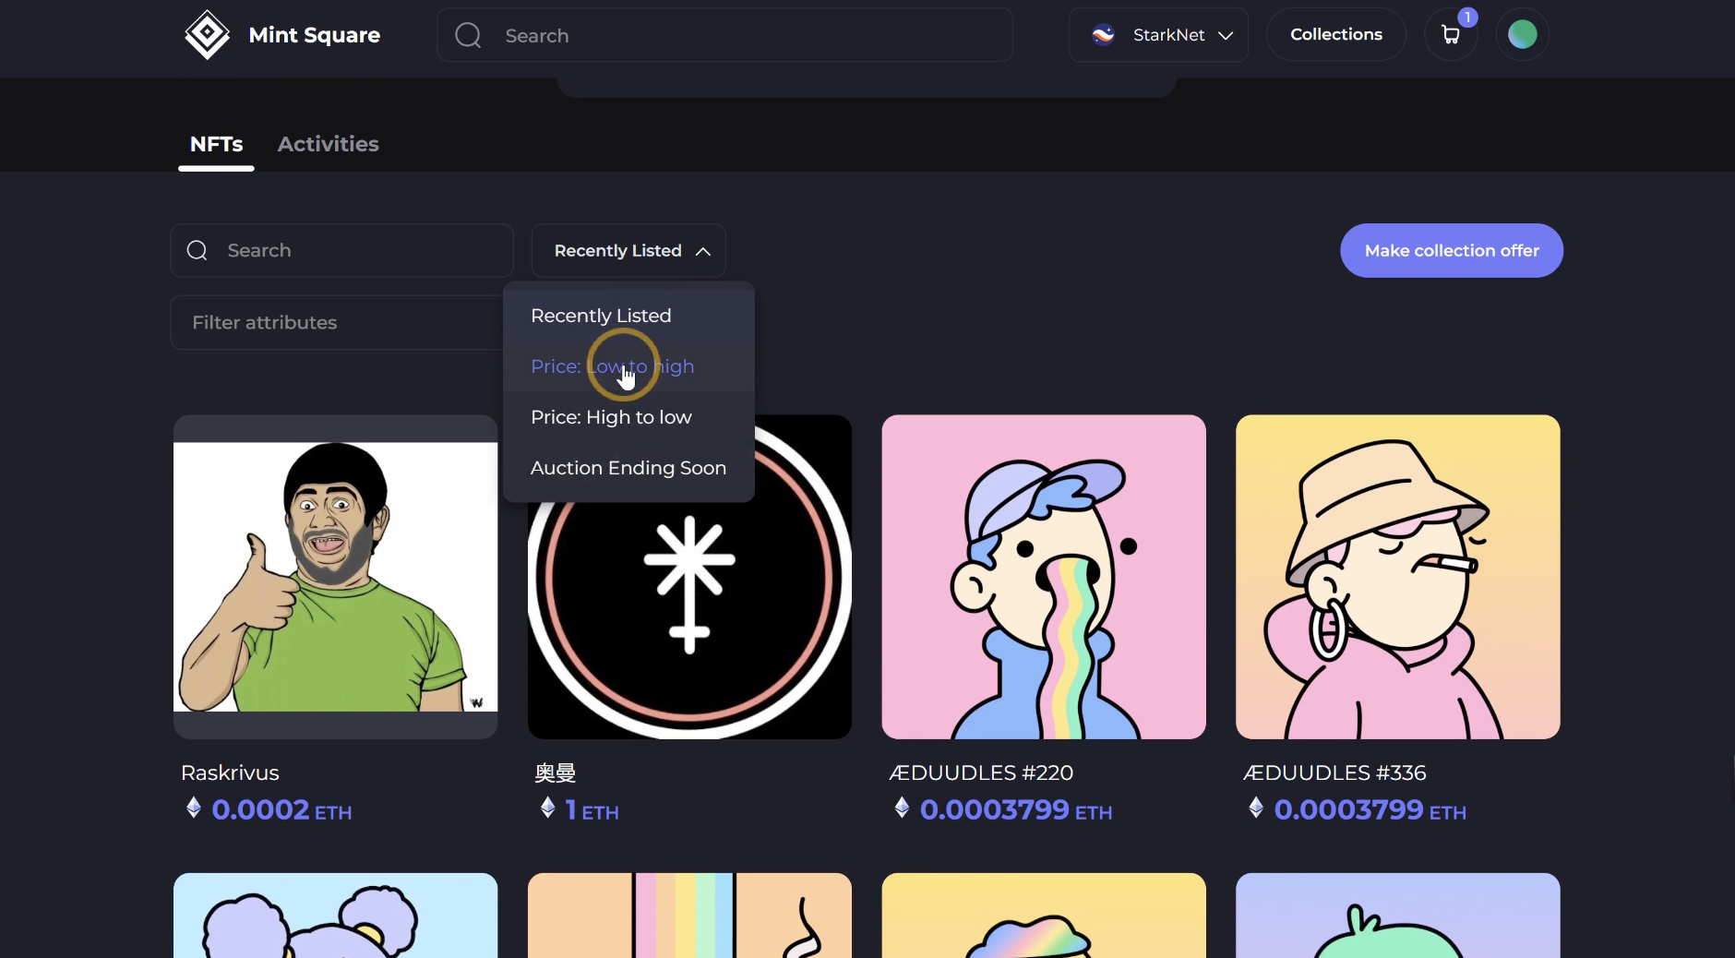The width and height of the screenshot is (1735, 958).
Task: Switch to the Activities tab
Action: tap(329, 144)
